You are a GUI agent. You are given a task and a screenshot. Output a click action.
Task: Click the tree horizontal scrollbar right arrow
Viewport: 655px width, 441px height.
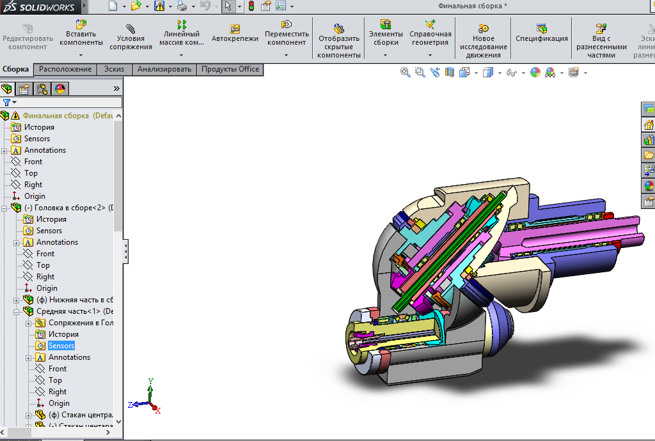point(108,433)
